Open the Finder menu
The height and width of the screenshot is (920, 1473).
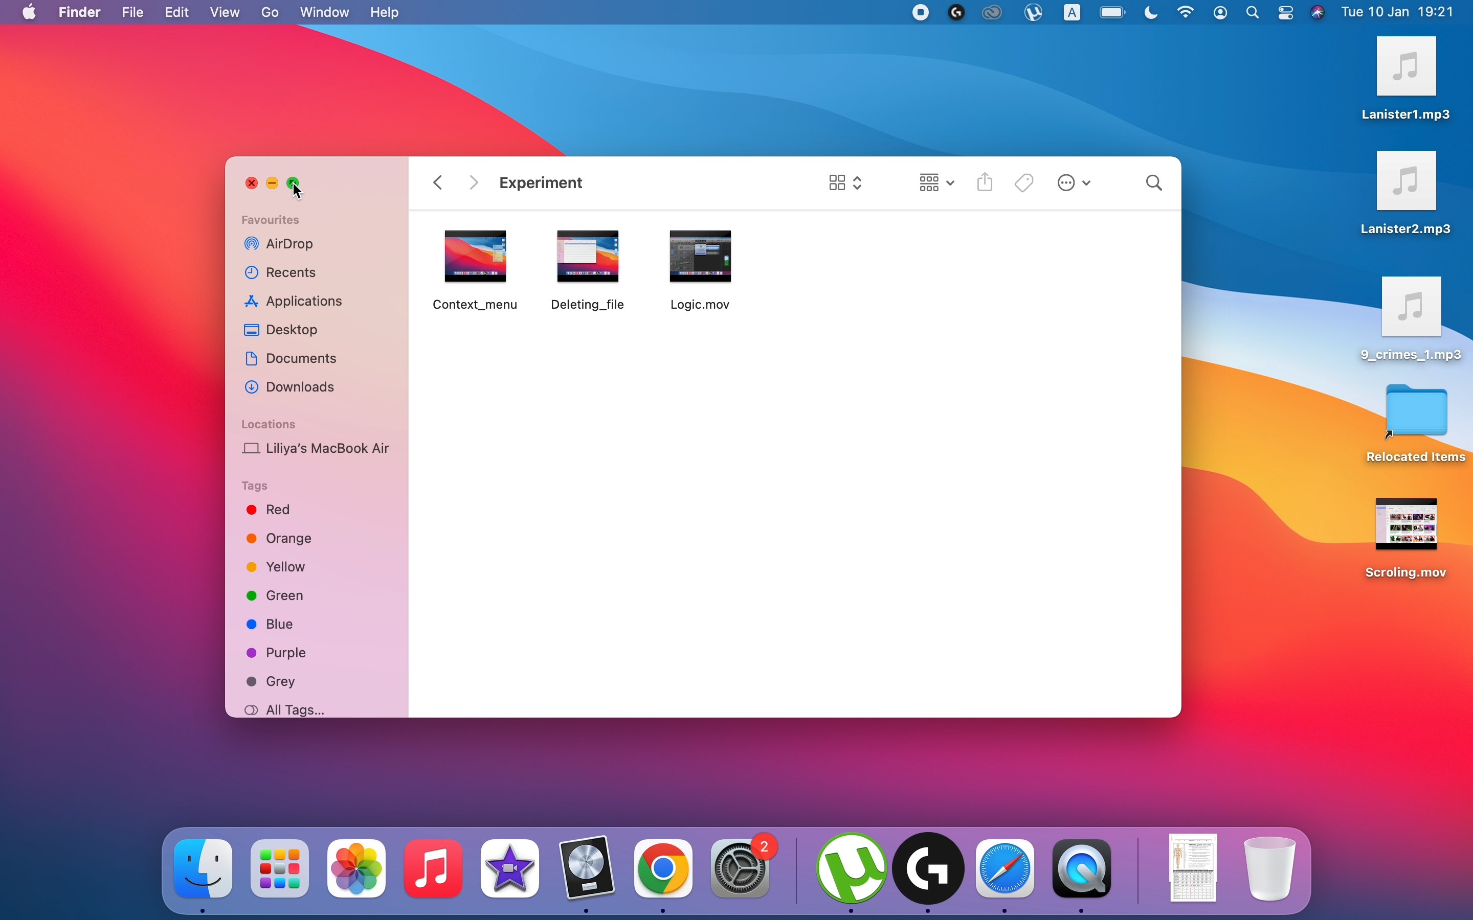[80, 12]
